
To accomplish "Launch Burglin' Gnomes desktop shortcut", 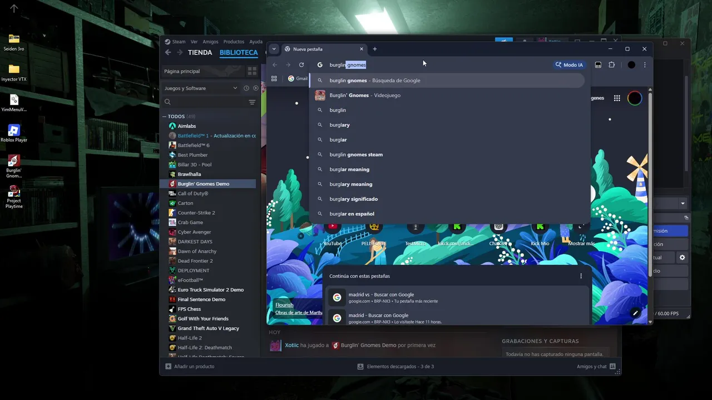I will click(14, 167).
